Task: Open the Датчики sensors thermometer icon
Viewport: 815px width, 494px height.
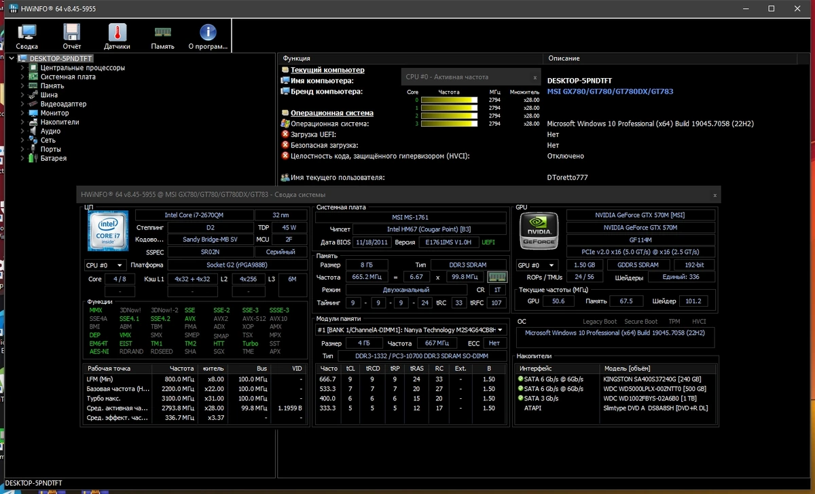Action: [117, 37]
